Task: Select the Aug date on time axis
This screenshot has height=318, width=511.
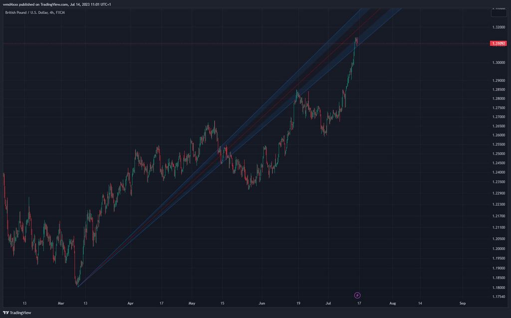Action: (393, 303)
